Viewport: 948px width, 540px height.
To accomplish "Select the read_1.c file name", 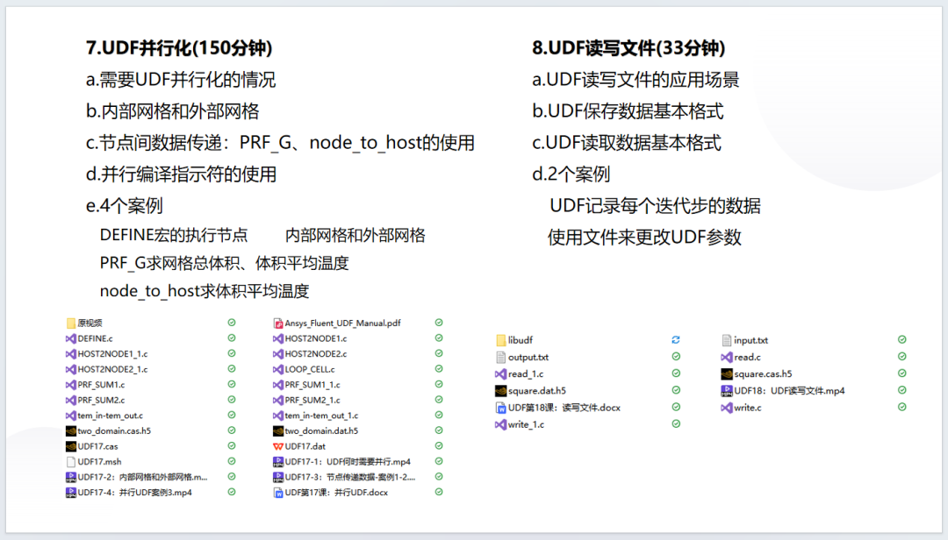I will pos(526,374).
